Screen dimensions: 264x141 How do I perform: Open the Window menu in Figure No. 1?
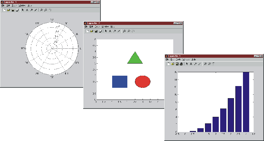click(x=21, y=6)
